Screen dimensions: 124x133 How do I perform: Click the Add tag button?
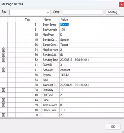[x=113, y=12]
